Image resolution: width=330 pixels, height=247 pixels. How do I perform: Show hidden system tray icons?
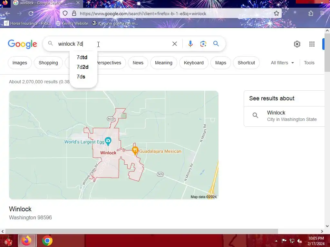click(x=276, y=241)
